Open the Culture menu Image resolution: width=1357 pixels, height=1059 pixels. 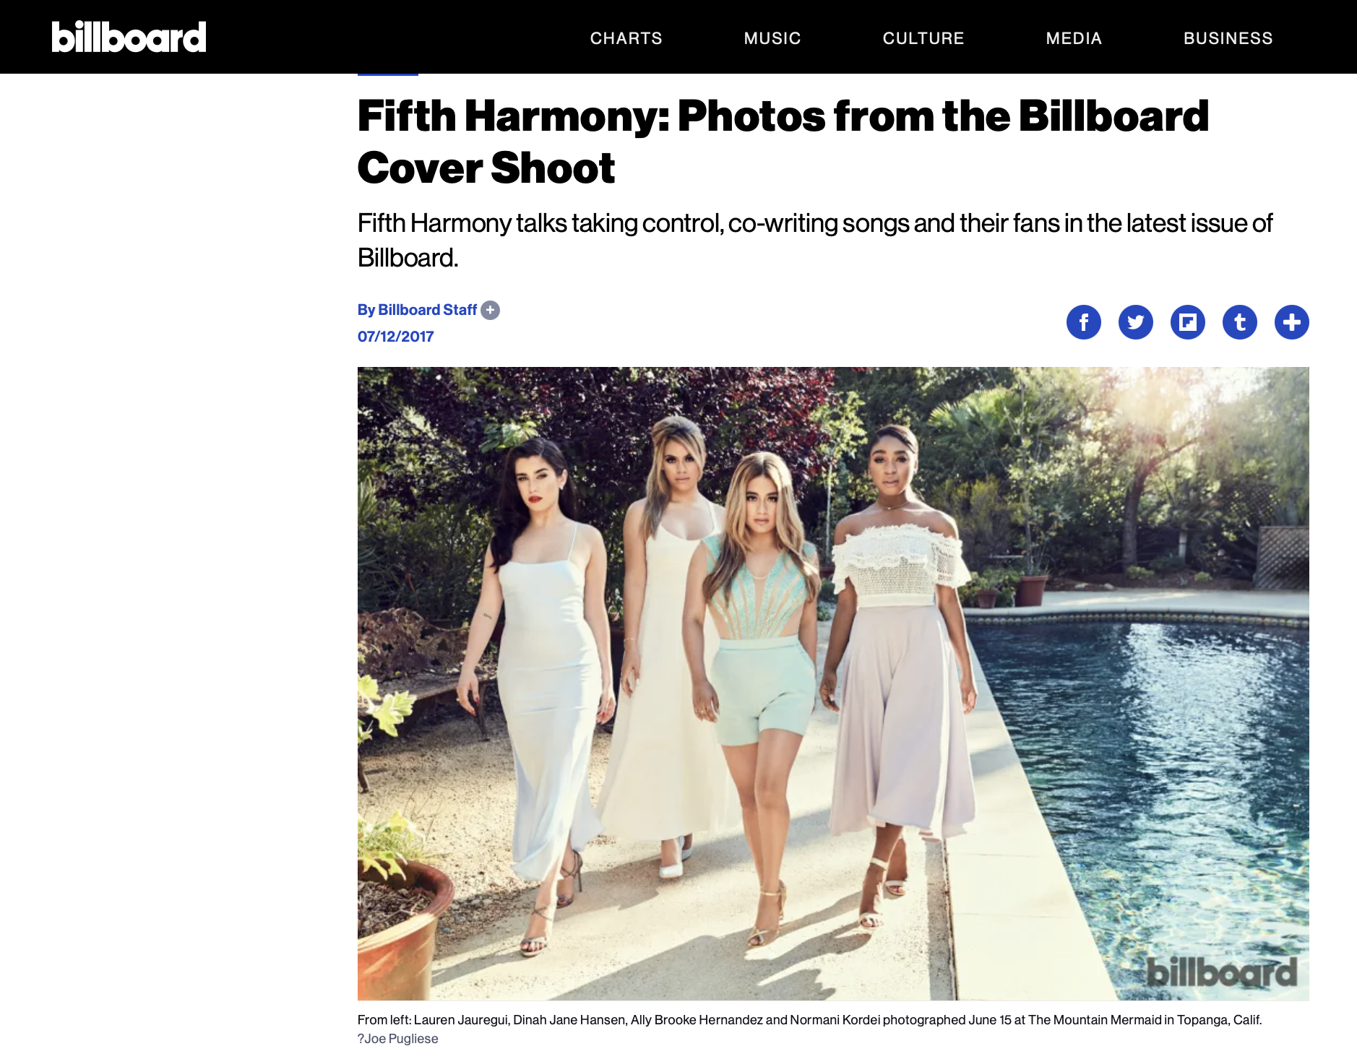(923, 38)
